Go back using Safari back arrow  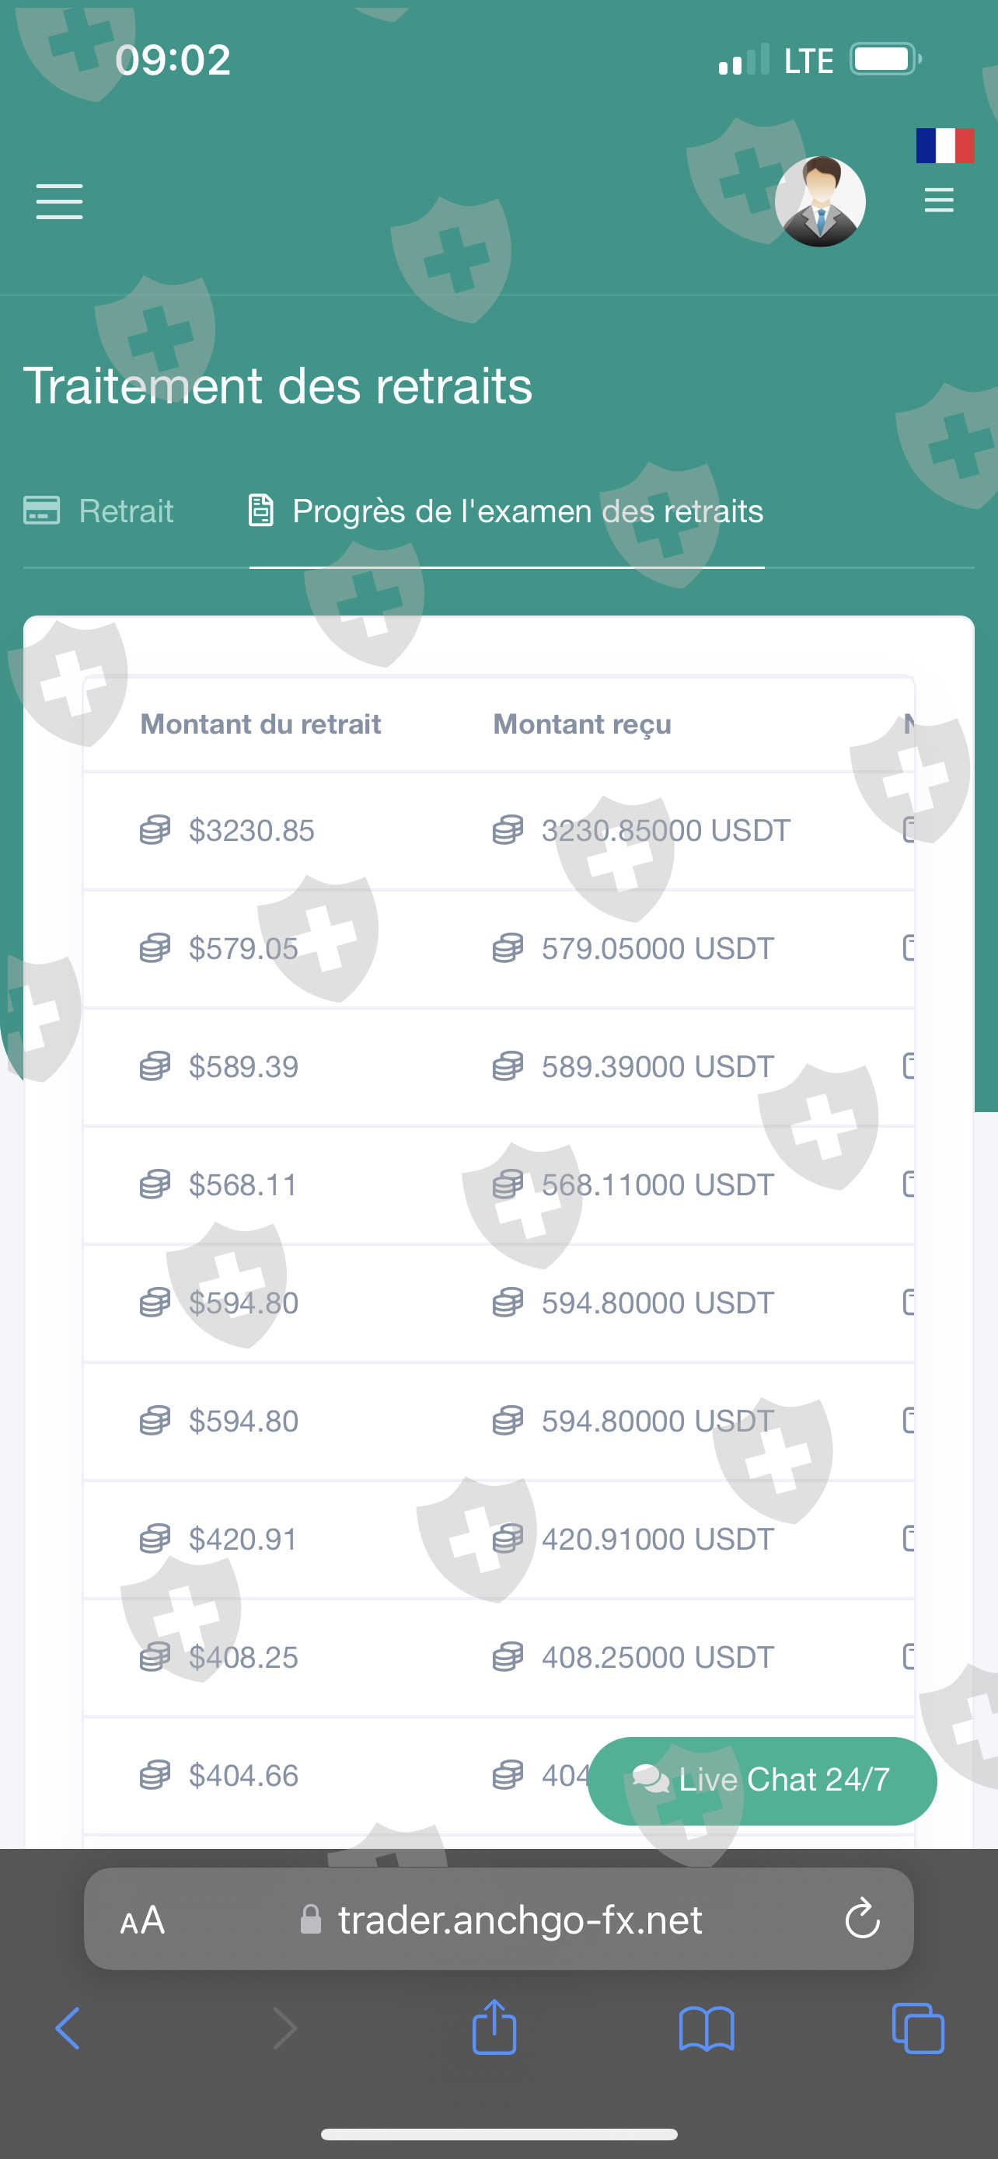point(68,2029)
